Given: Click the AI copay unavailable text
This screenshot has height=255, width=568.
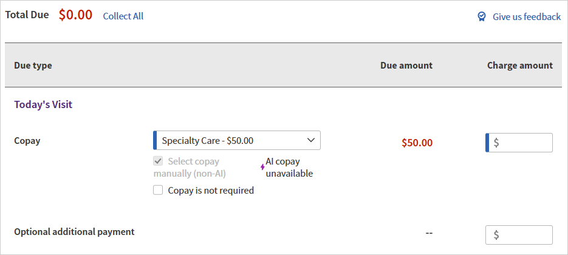Looking at the screenshot, I should click(x=289, y=168).
